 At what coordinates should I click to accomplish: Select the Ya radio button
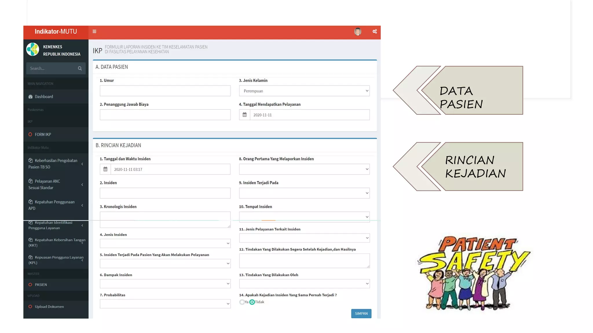pyautogui.click(x=242, y=302)
